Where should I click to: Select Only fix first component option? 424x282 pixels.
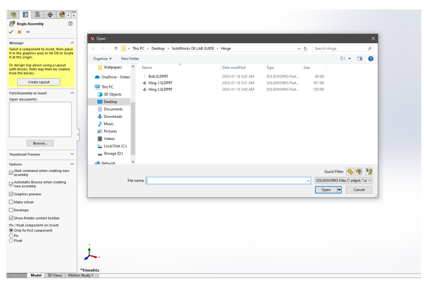coord(11,231)
